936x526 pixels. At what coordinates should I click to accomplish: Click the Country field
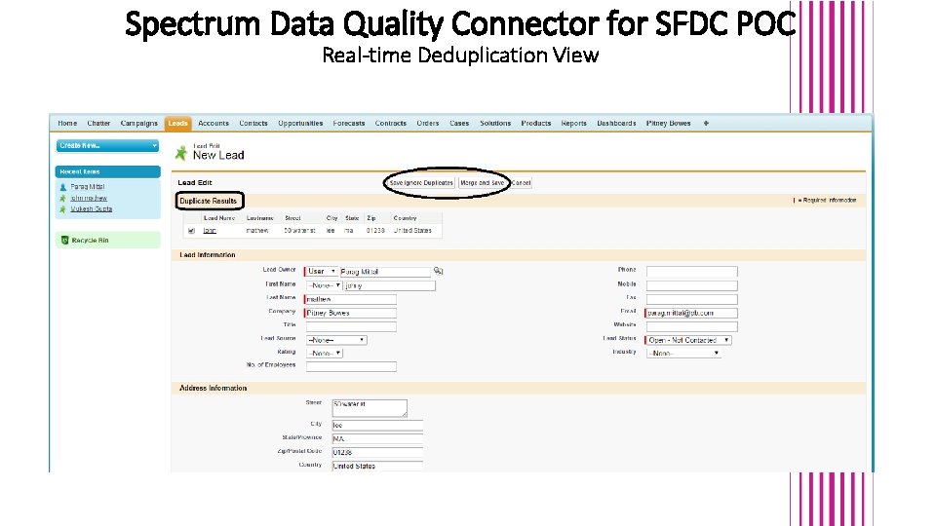coord(377,466)
